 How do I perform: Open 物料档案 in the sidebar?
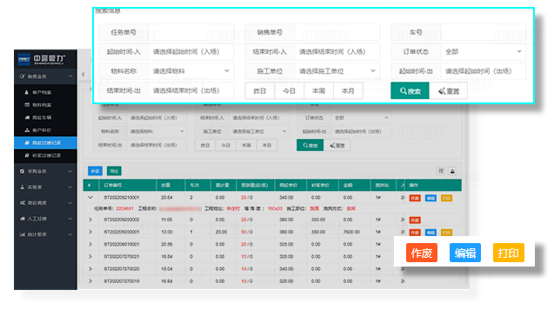(42, 105)
